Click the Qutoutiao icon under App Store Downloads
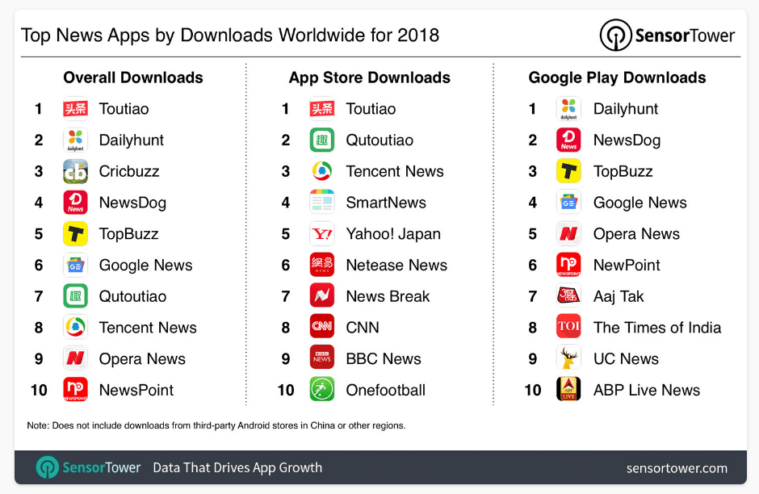 coord(322,140)
